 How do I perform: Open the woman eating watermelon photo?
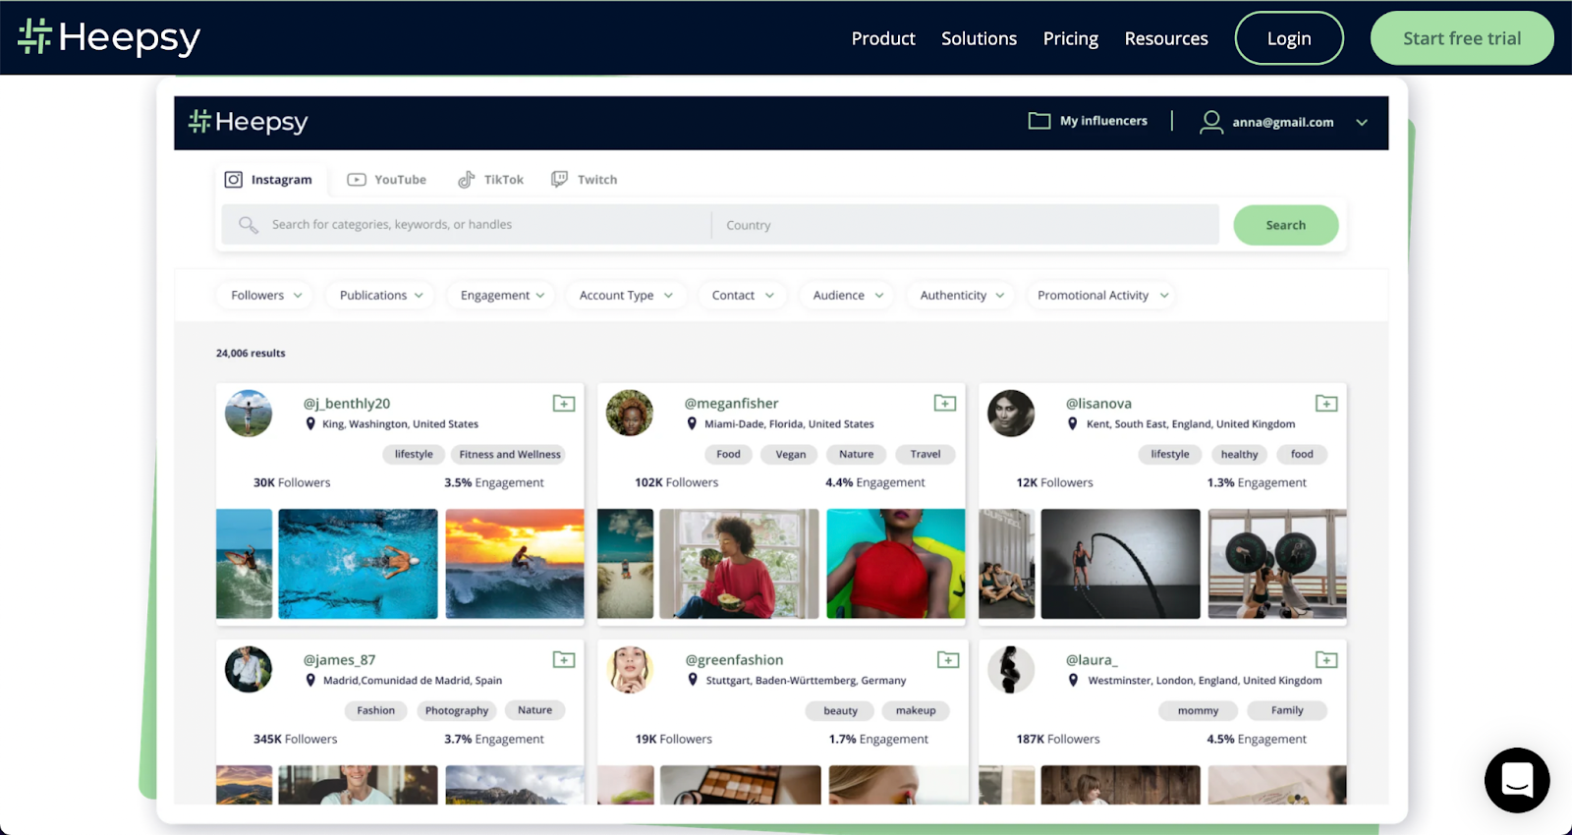tap(739, 564)
